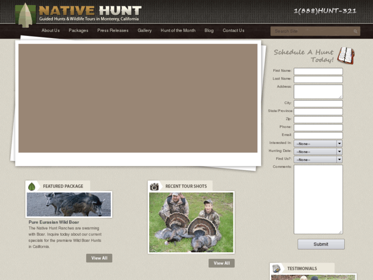
Task: Open the Pure Eurasian Wild Boar title link
Action: click(x=54, y=222)
